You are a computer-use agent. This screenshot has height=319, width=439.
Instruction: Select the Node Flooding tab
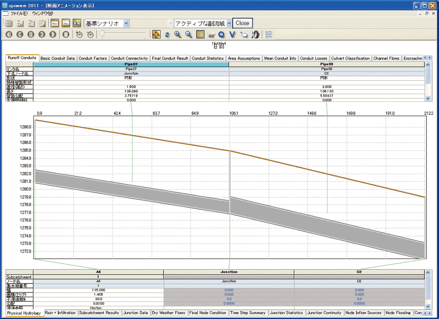coord(398,313)
